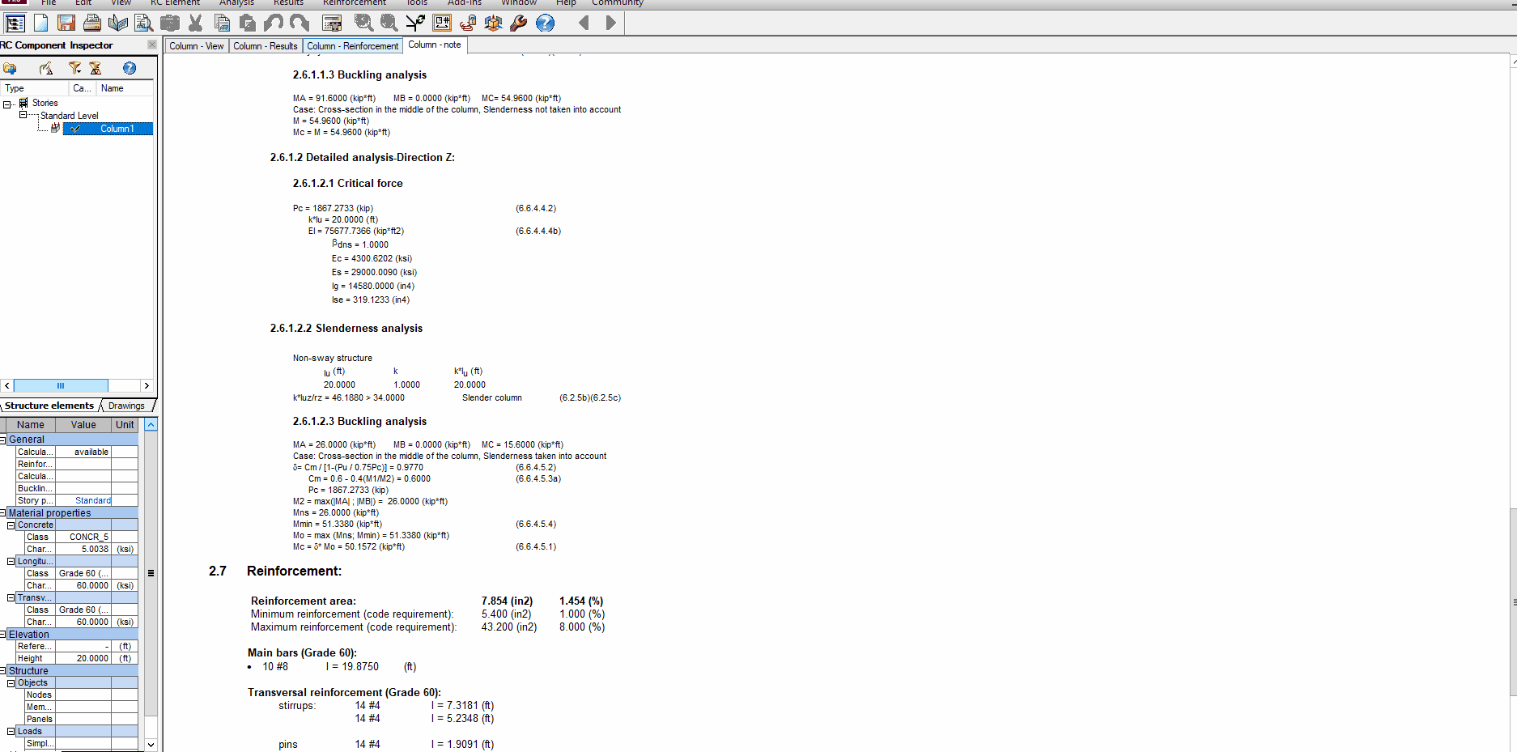Viewport: 1517px width, 752px height.
Task: Open the RC Component Inspector tool
Action: click(15, 23)
